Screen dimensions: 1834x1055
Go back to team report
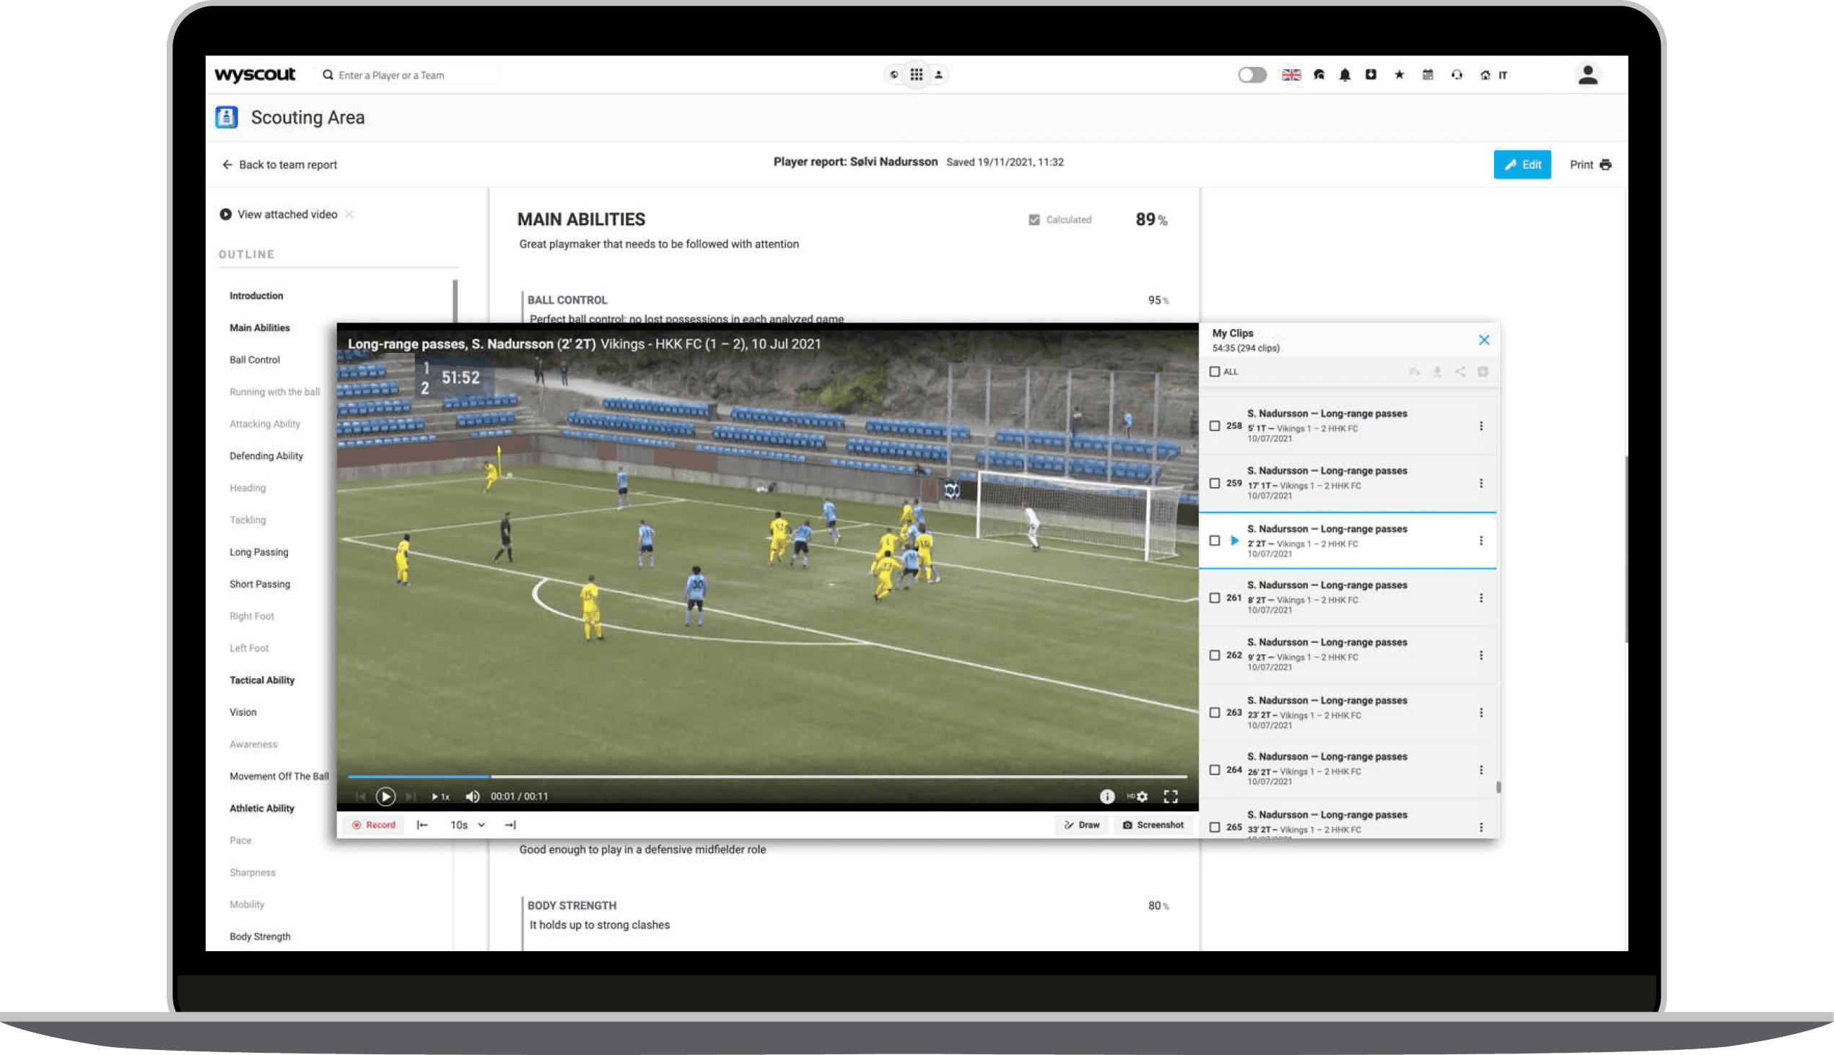point(279,165)
